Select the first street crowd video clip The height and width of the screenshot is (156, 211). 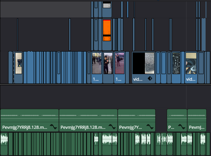tap(97, 68)
